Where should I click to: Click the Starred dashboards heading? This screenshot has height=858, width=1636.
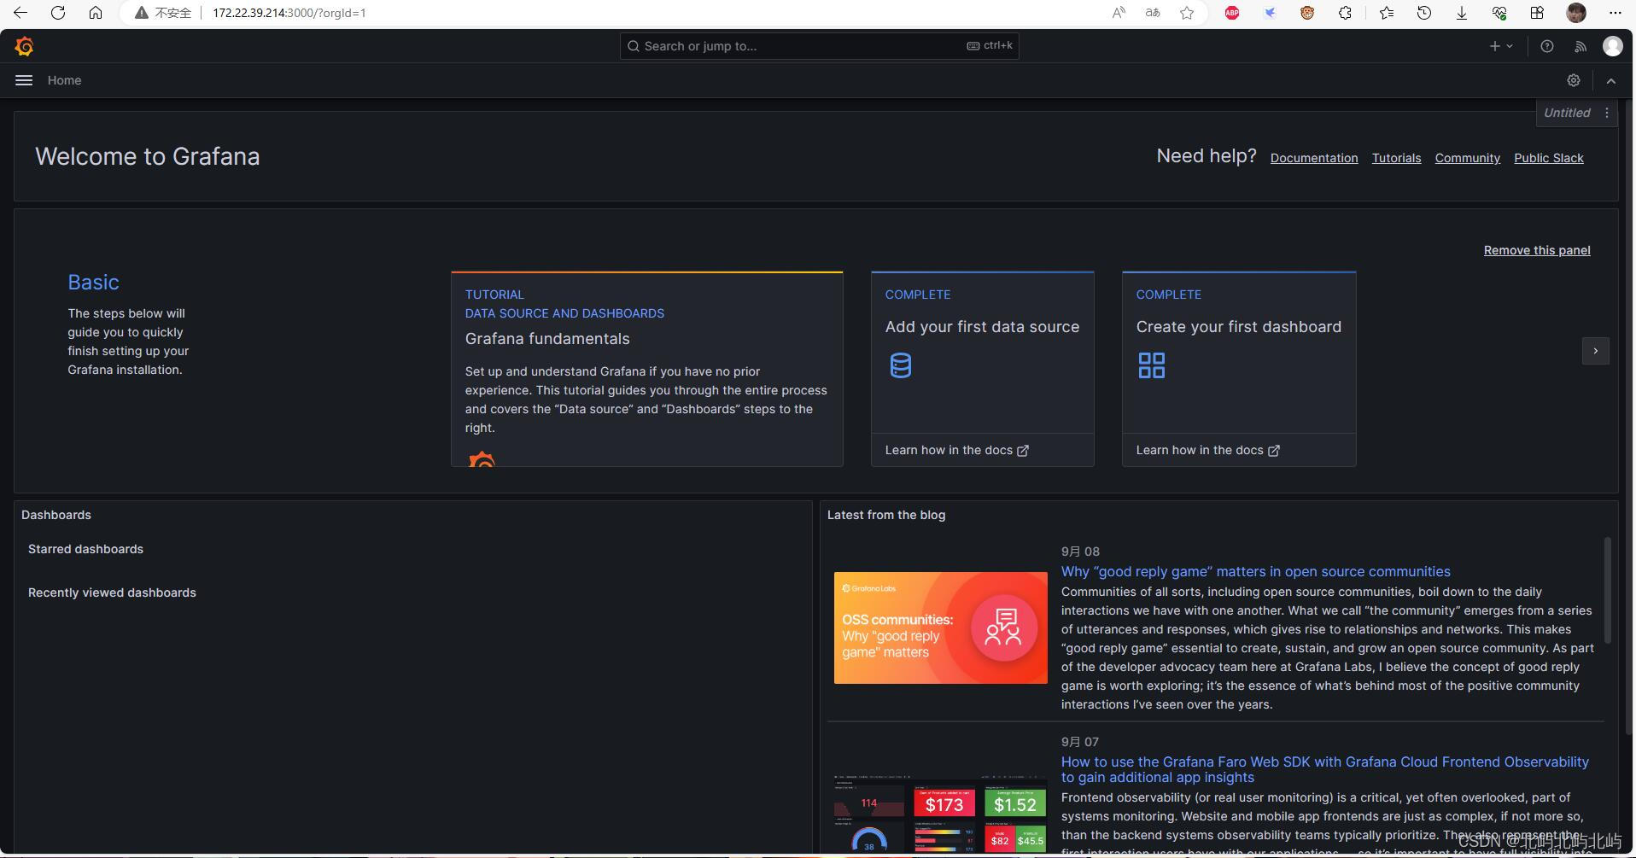85,549
